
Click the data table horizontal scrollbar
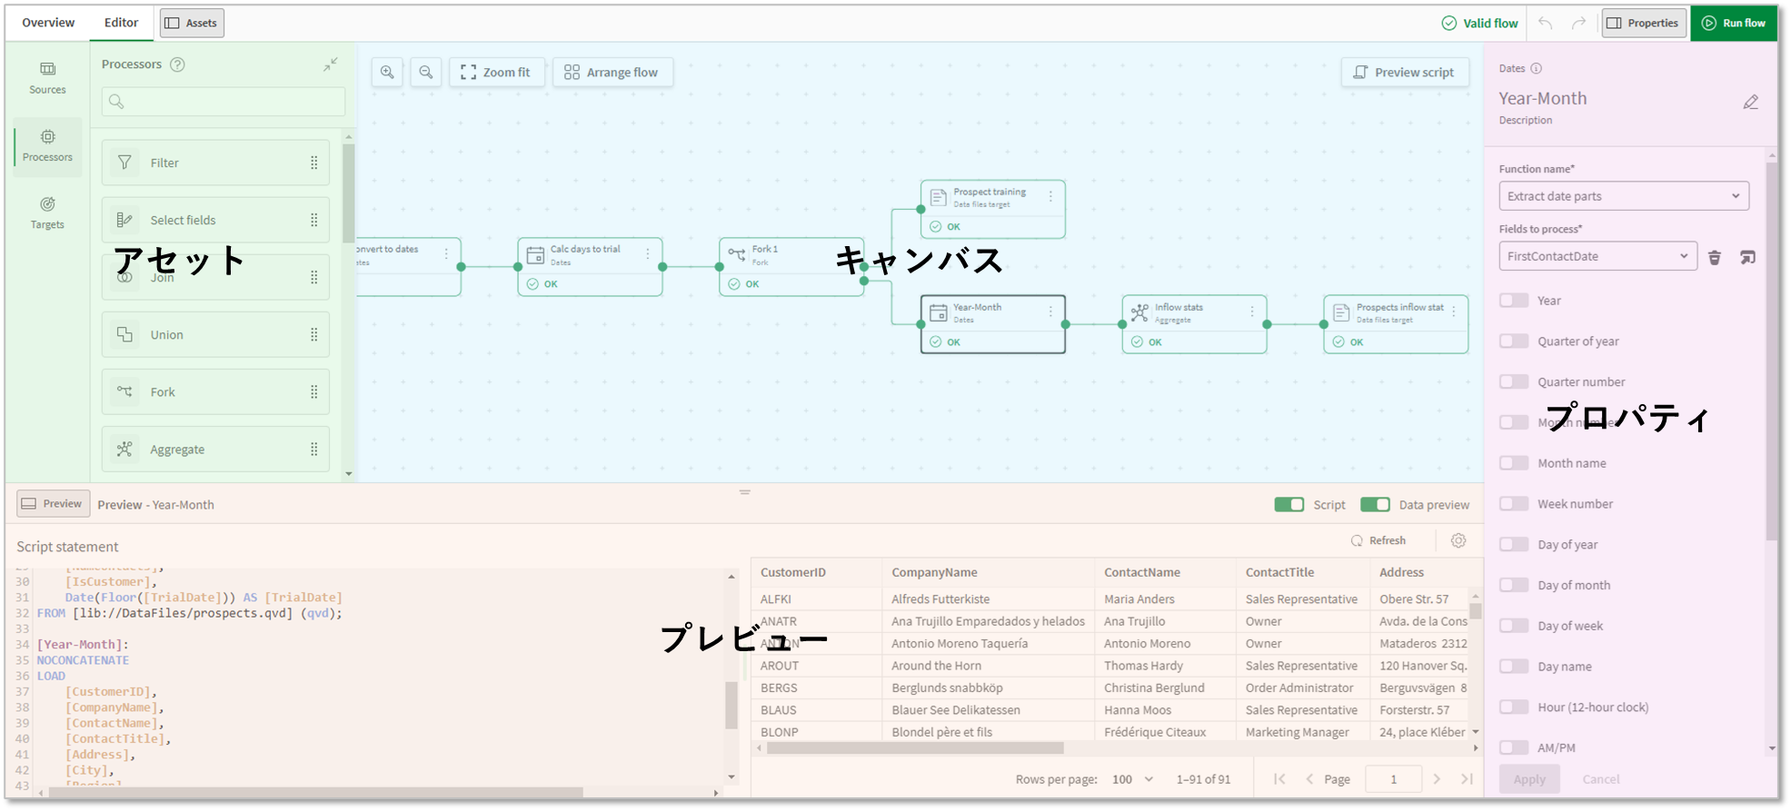pyautogui.click(x=915, y=748)
